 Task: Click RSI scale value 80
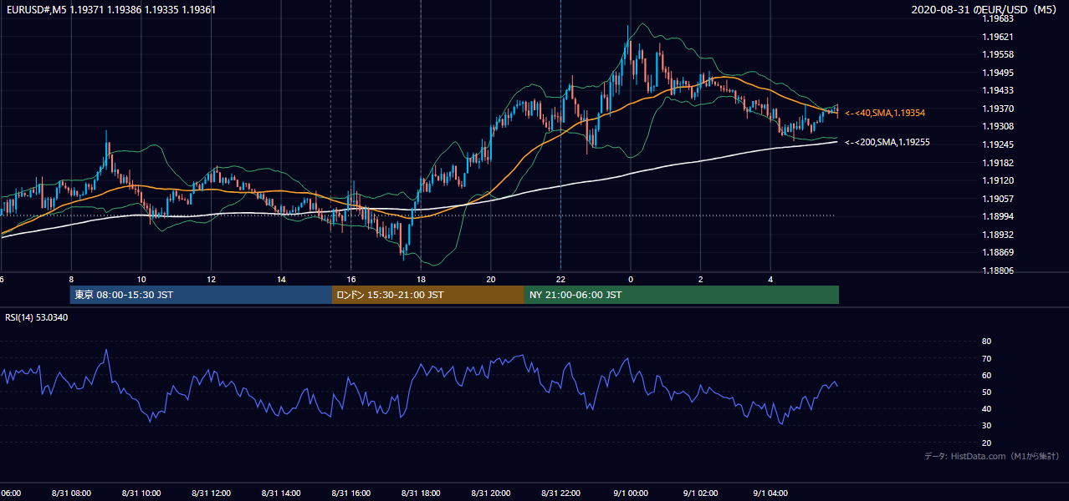(987, 342)
